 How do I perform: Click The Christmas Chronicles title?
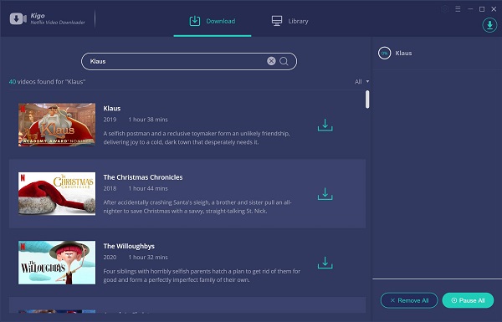143,177
